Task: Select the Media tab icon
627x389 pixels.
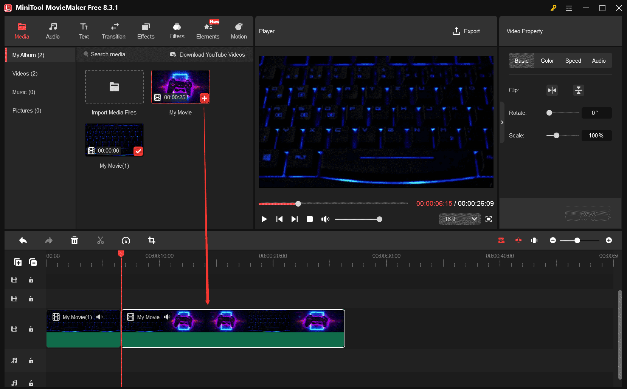Action: pyautogui.click(x=22, y=30)
